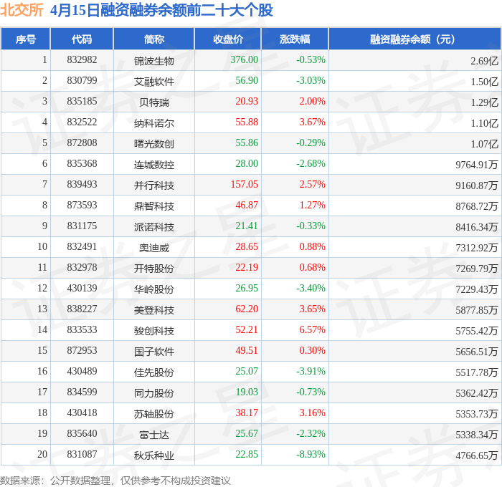Click the 序号 column header
The height and width of the screenshot is (487, 502).
pyautogui.click(x=26, y=39)
